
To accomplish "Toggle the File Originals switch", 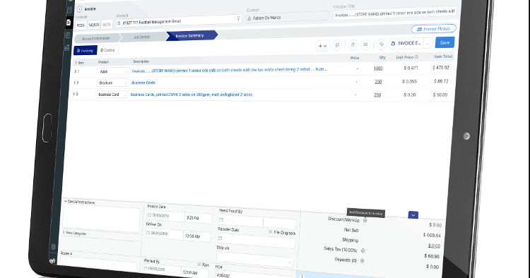I will coord(270,231).
